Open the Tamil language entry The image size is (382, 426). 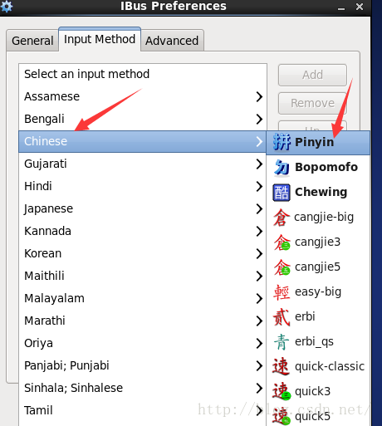143,410
